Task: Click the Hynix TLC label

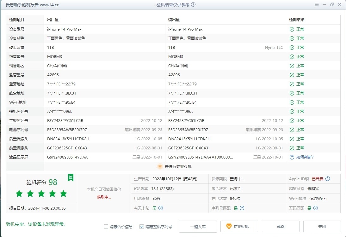Action: 274,48
